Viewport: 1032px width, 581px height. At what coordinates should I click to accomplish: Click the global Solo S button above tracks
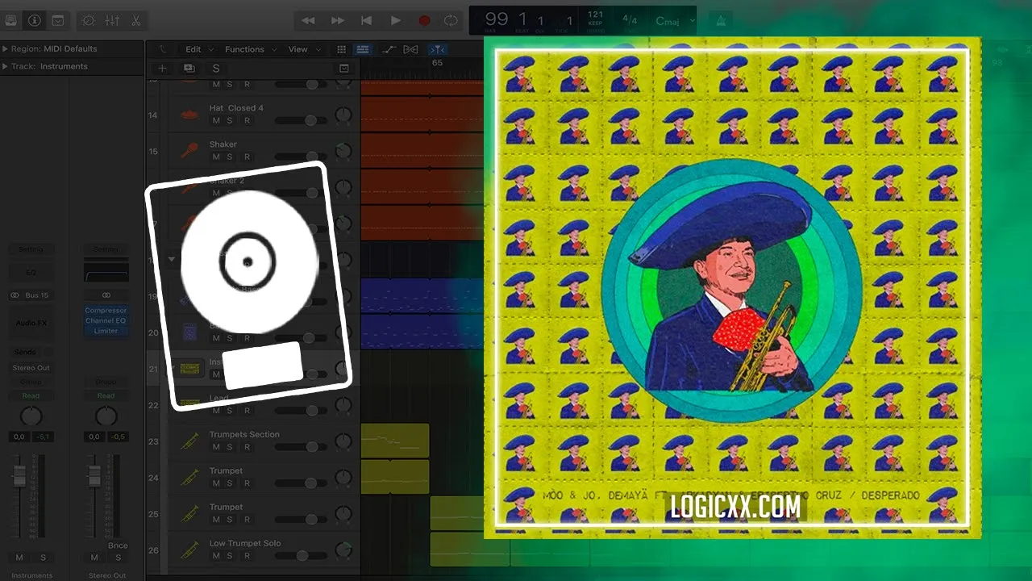coord(215,69)
